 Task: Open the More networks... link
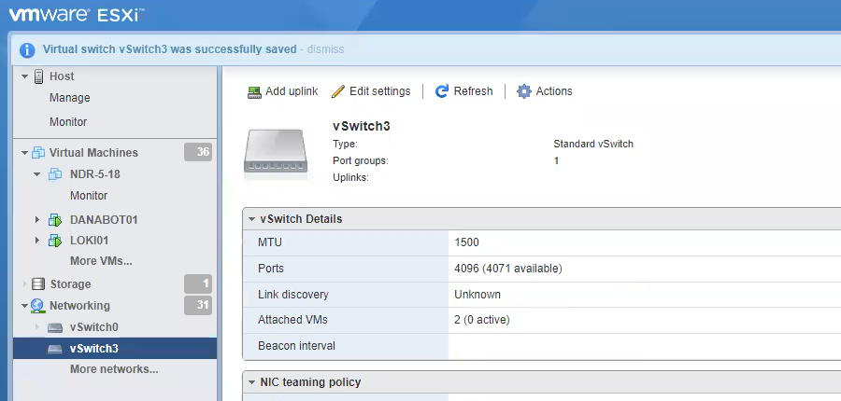pos(114,369)
